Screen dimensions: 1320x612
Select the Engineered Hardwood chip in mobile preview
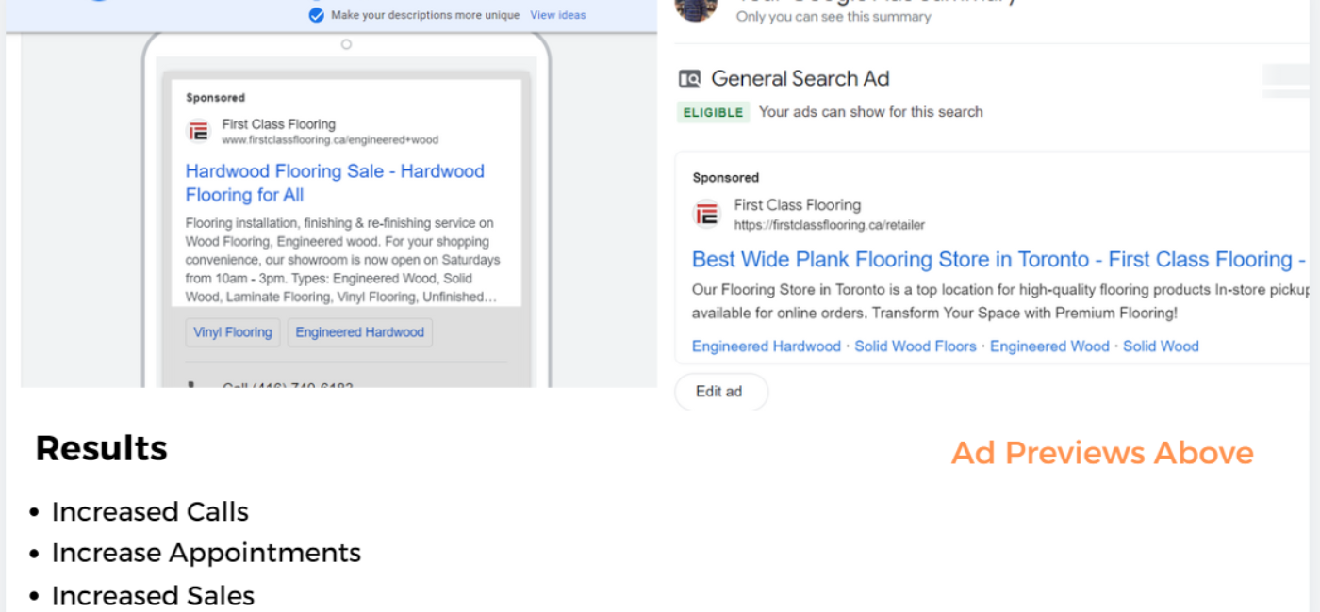(359, 332)
